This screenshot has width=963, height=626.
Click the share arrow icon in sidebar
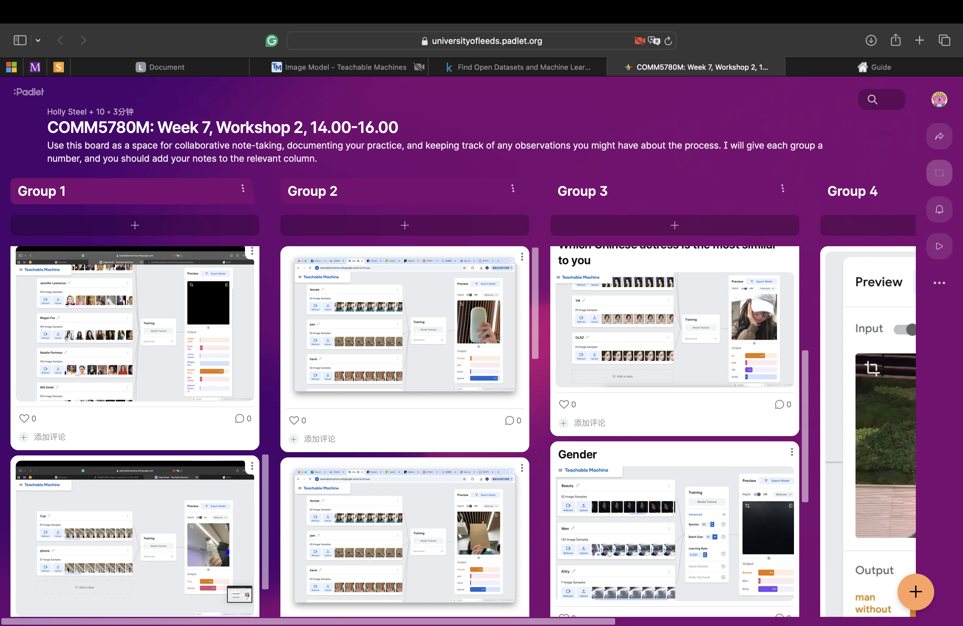[x=939, y=136]
